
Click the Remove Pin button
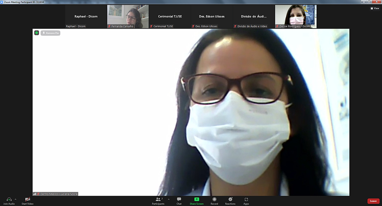click(x=51, y=33)
